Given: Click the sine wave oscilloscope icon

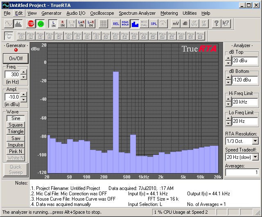Looking at the screenshot, I should (x=8, y=23).
